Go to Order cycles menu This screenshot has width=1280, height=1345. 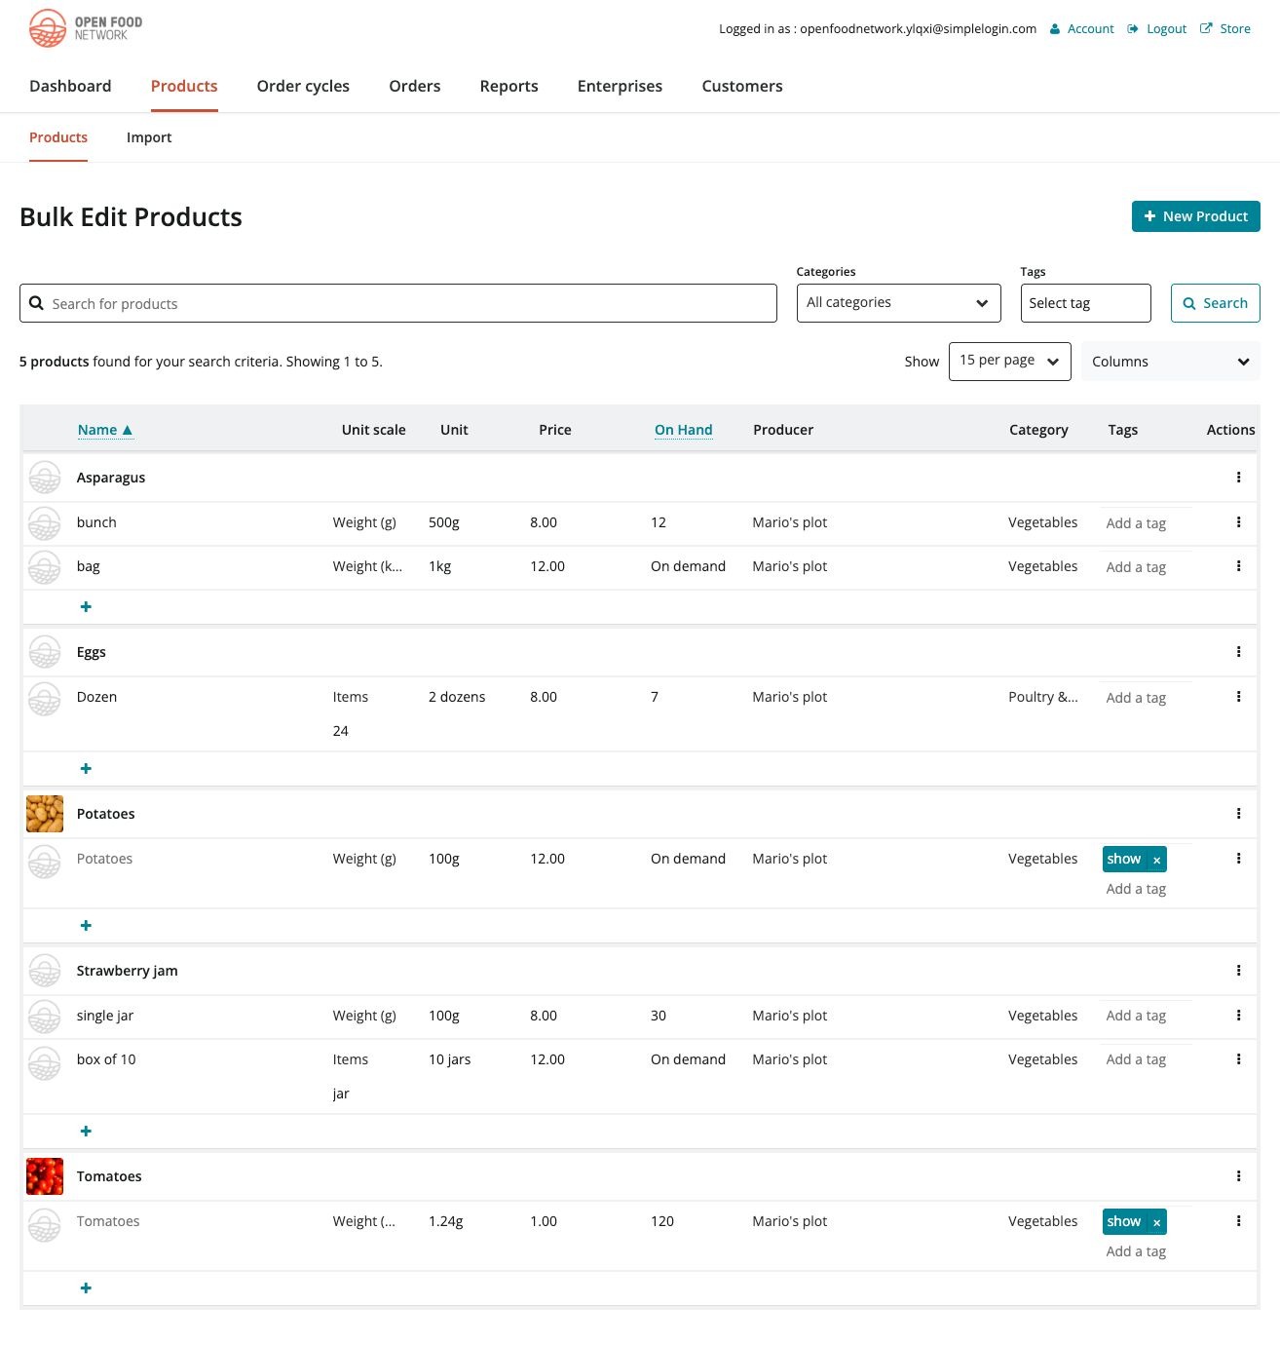[303, 86]
